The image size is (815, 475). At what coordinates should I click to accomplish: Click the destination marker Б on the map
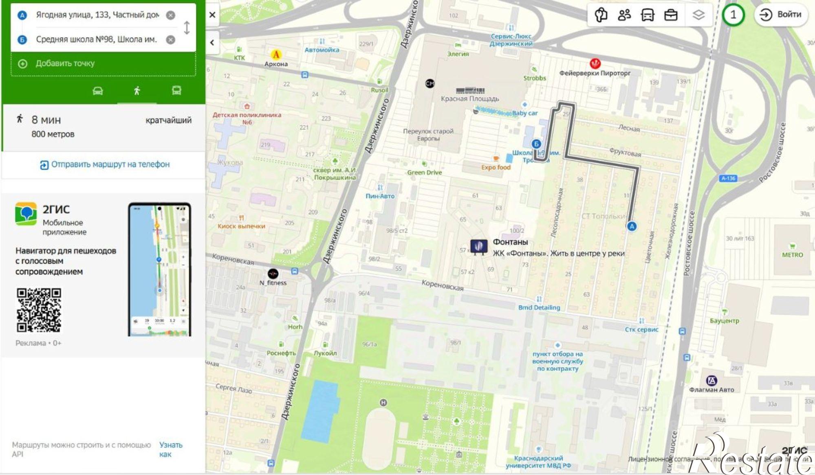coord(536,144)
